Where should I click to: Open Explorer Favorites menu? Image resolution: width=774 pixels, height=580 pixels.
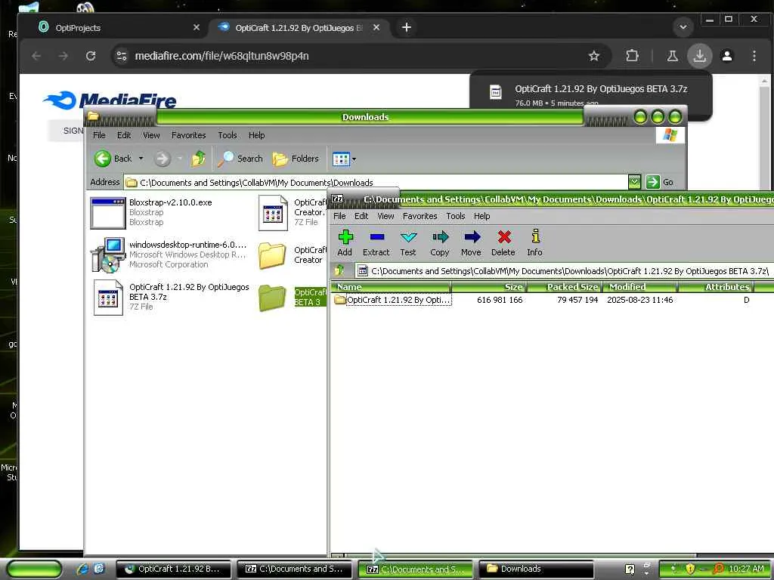[x=188, y=135]
